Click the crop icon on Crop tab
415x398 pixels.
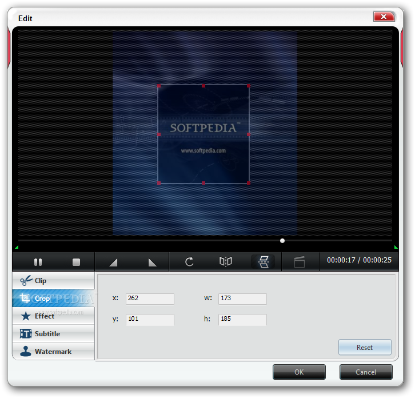point(25,298)
